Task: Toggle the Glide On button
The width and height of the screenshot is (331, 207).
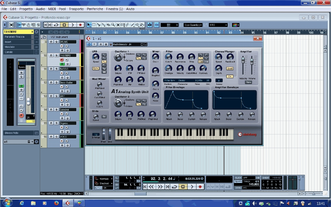Action: (104, 117)
